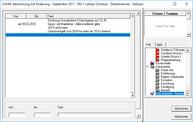
Task: Click the gray Kündigung folder icon
Action: (157, 87)
